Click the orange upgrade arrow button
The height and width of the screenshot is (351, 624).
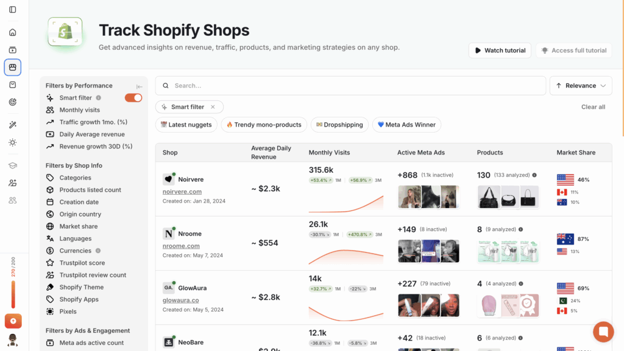click(13, 321)
